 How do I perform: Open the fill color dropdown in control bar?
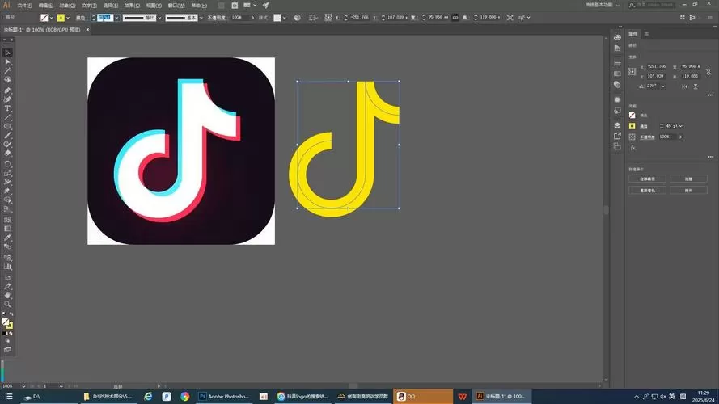tap(51, 18)
